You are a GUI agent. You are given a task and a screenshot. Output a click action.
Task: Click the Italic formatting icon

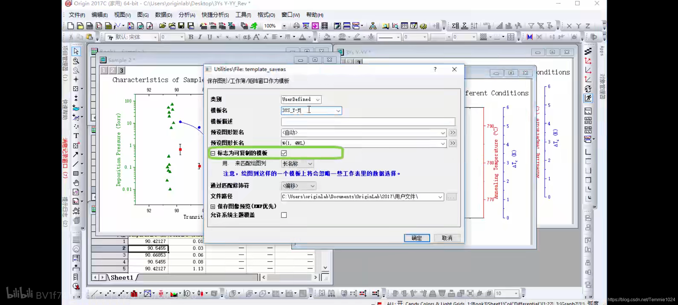tap(200, 37)
